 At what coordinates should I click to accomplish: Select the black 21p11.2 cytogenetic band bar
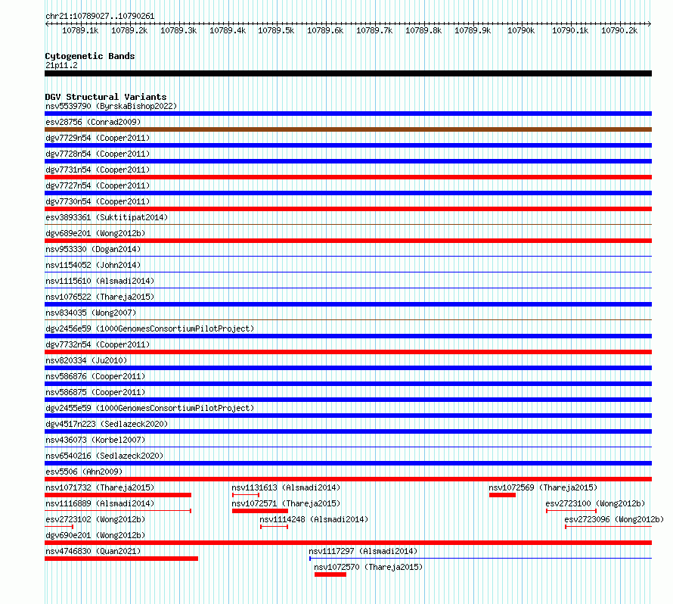[x=348, y=73]
